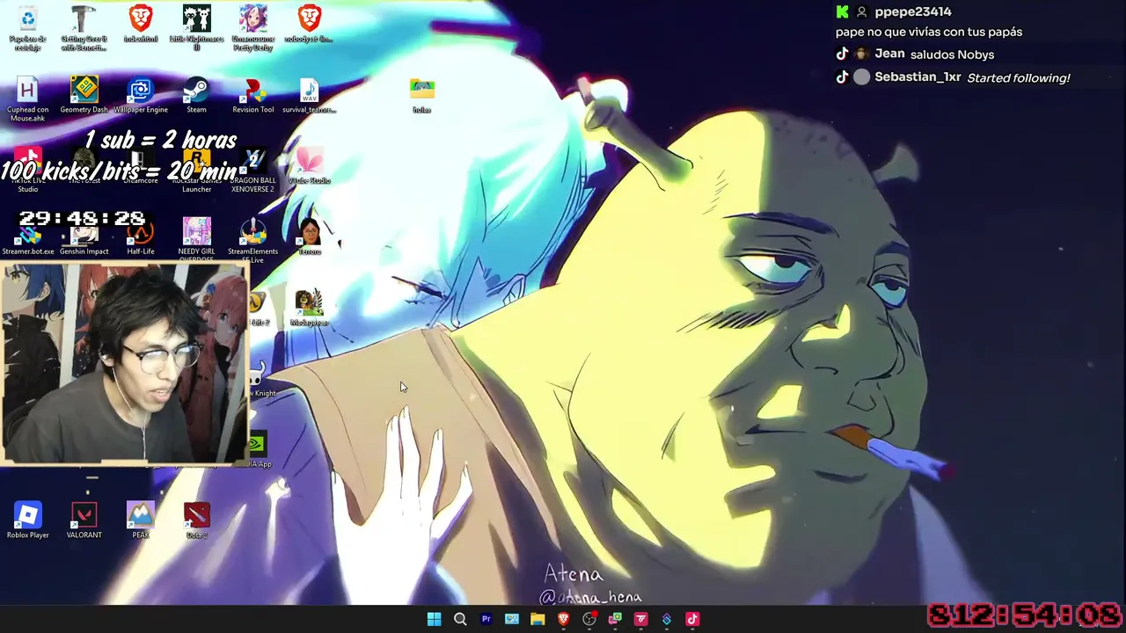The width and height of the screenshot is (1126, 633).
Task: Select the Steam desktop shortcut
Action: 197,95
